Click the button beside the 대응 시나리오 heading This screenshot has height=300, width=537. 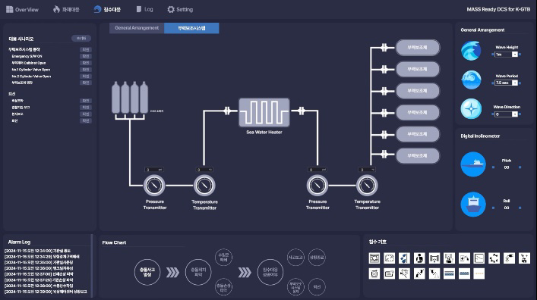click(x=81, y=39)
